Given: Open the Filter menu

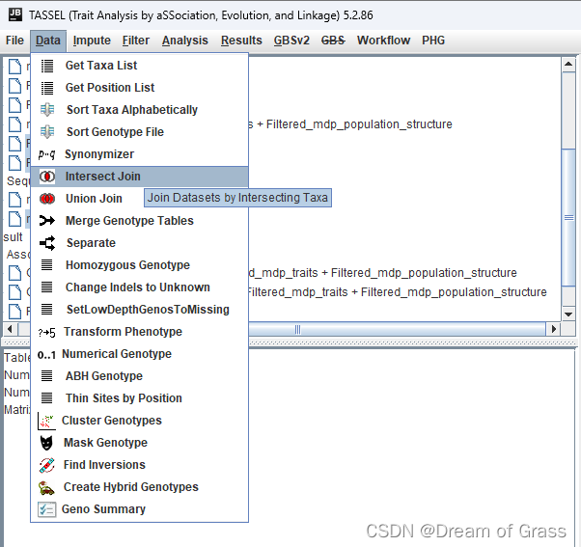Looking at the screenshot, I should (x=136, y=41).
